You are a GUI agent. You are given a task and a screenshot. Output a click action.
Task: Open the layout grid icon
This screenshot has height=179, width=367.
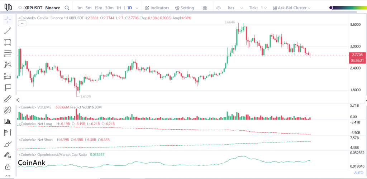205,8
